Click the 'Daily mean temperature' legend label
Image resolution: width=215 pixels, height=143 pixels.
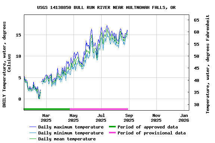click(67, 139)
